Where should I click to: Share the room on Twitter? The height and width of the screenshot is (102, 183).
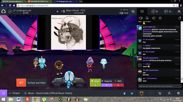pos(132,93)
